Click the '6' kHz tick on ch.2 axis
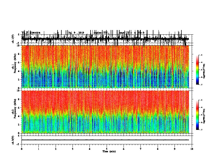The height and width of the screenshot is (167, 216). 19,108
